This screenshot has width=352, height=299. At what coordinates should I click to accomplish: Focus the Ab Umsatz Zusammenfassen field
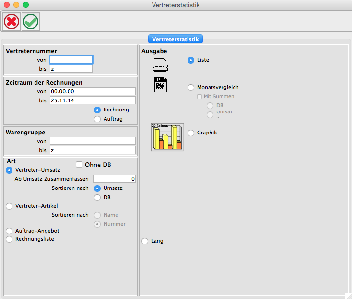pos(114,179)
